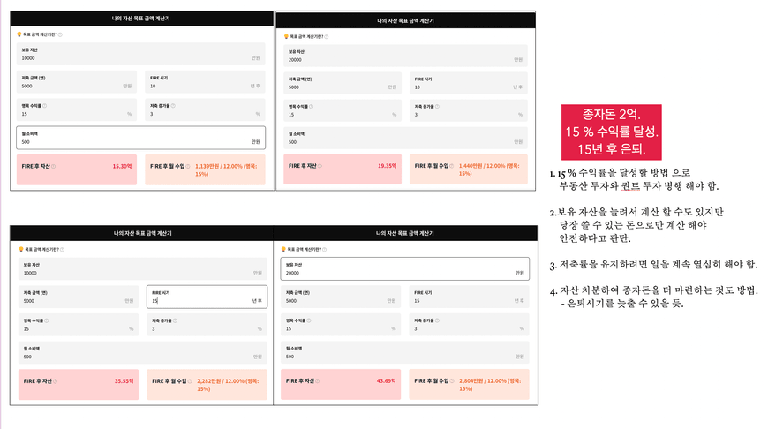Viewport: 768px width, 429px height.
Task: Click 저축 증가율 input in the 43.69억 panel
Action: tap(470, 325)
